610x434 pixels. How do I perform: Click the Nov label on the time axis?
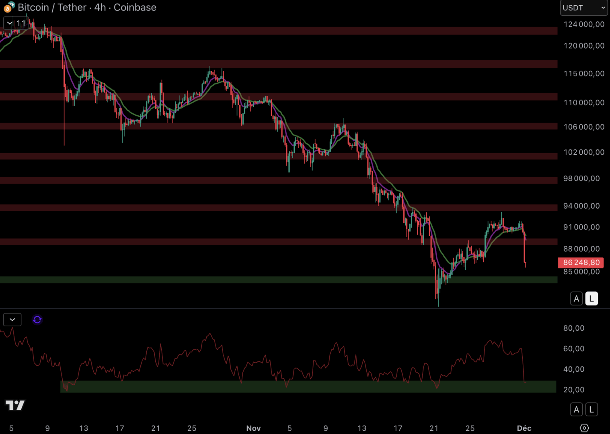(x=253, y=428)
